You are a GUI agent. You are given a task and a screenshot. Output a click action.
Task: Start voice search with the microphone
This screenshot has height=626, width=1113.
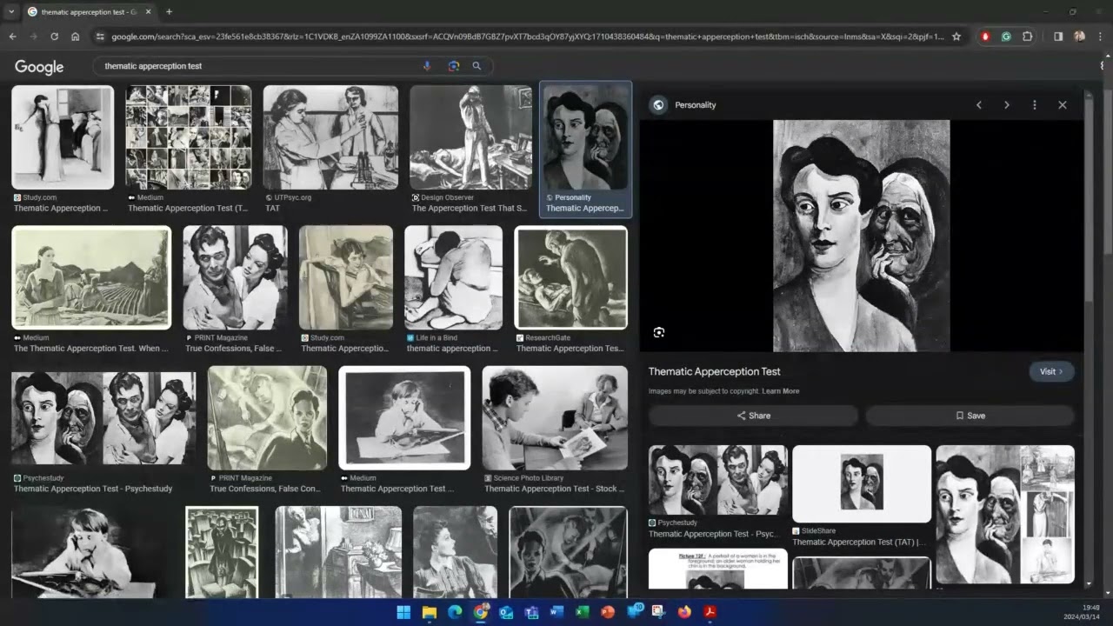pyautogui.click(x=427, y=66)
